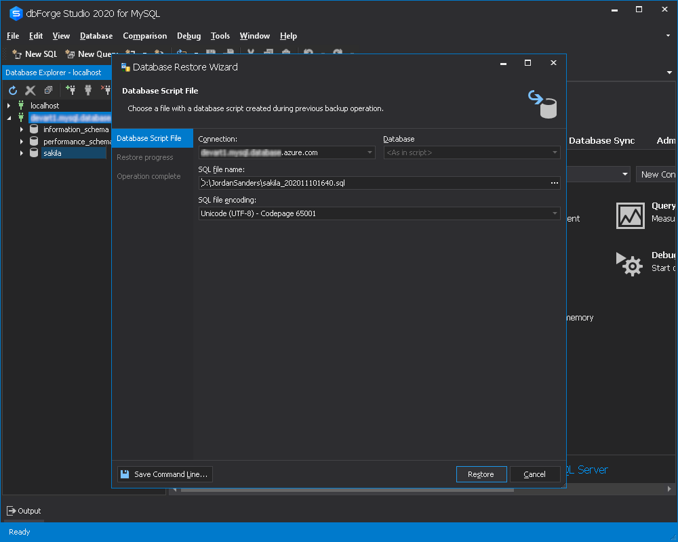Open the Comparison menu

(x=145, y=36)
